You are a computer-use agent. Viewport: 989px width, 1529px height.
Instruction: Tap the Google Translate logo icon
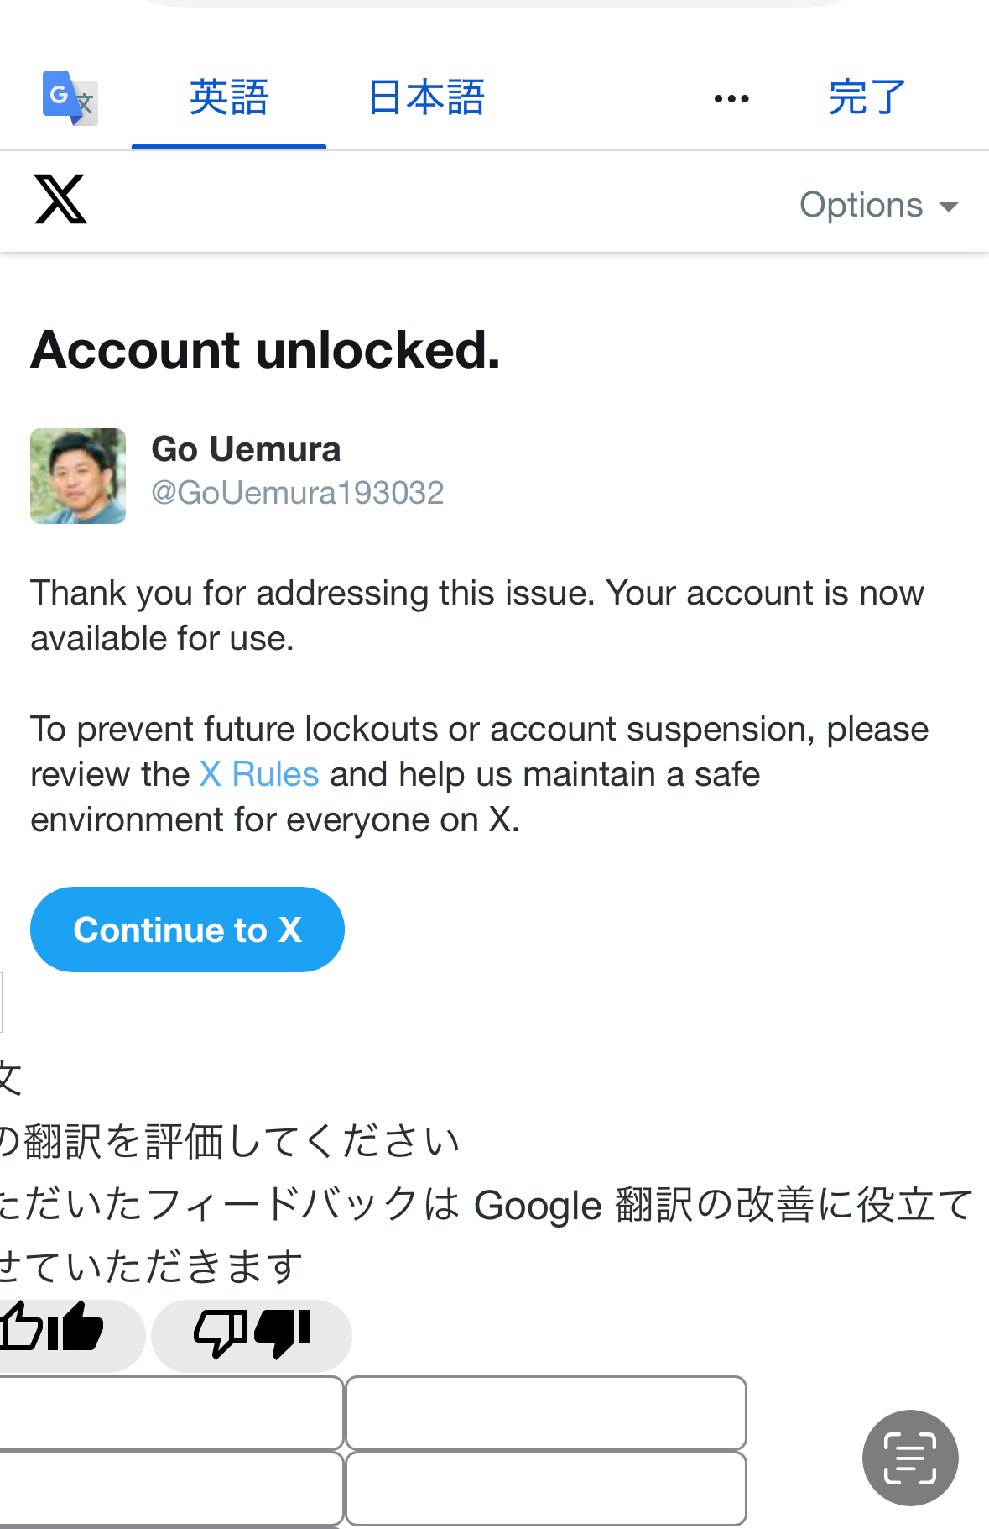point(70,98)
